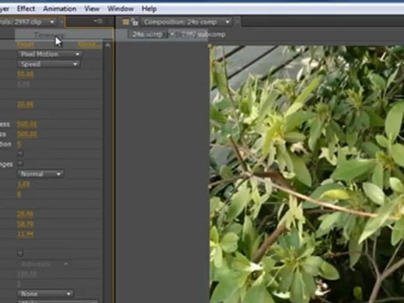Click the 11.44 weighting value

coord(25,234)
